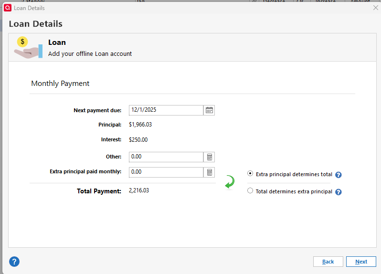The height and width of the screenshot is (274, 381).
Task: Click the Principal value $1,966.03
Action: 140,125
